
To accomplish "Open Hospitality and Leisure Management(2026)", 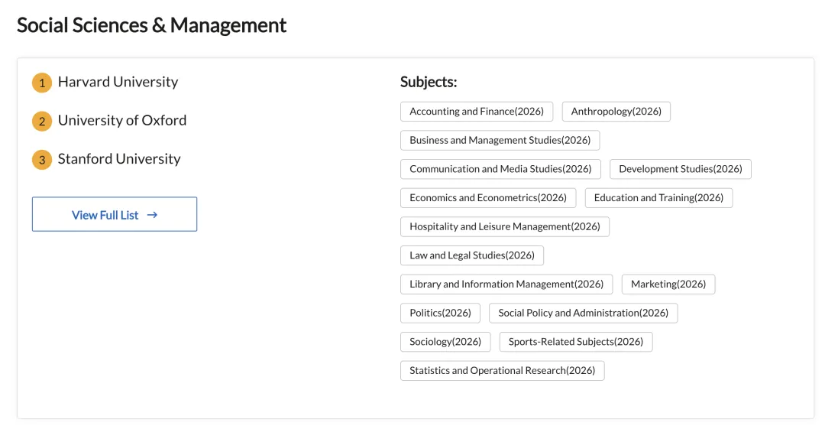I will click(x=505, y=226).
